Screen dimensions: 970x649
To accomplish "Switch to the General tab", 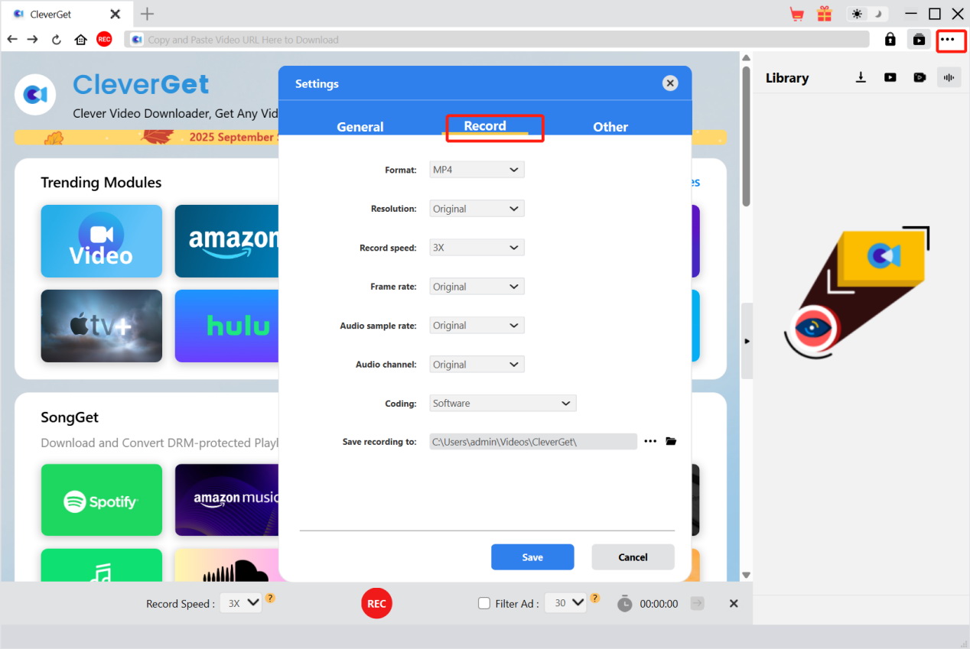I will pyautogui.click(x=360, y=127).
